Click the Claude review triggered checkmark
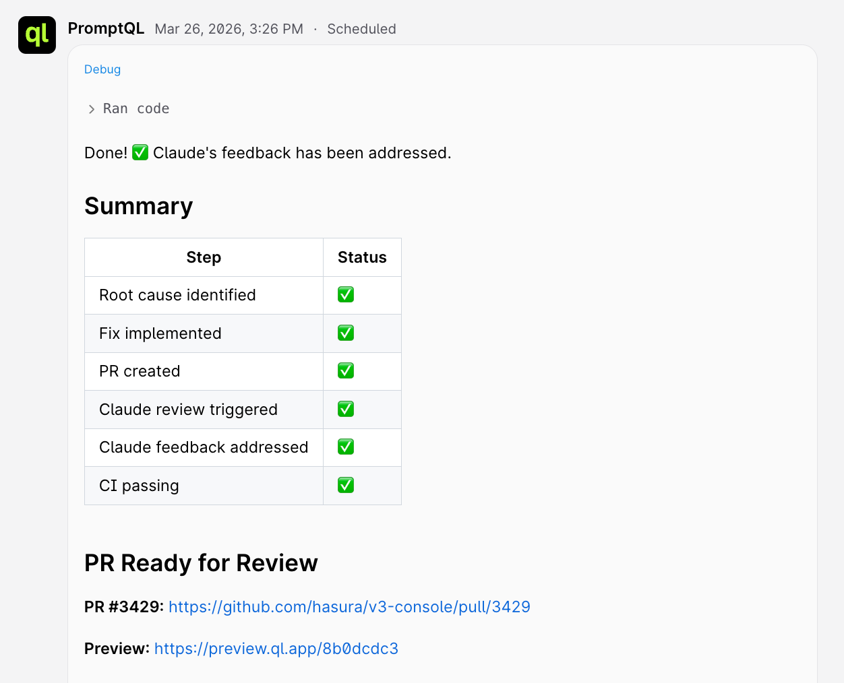 346,410
